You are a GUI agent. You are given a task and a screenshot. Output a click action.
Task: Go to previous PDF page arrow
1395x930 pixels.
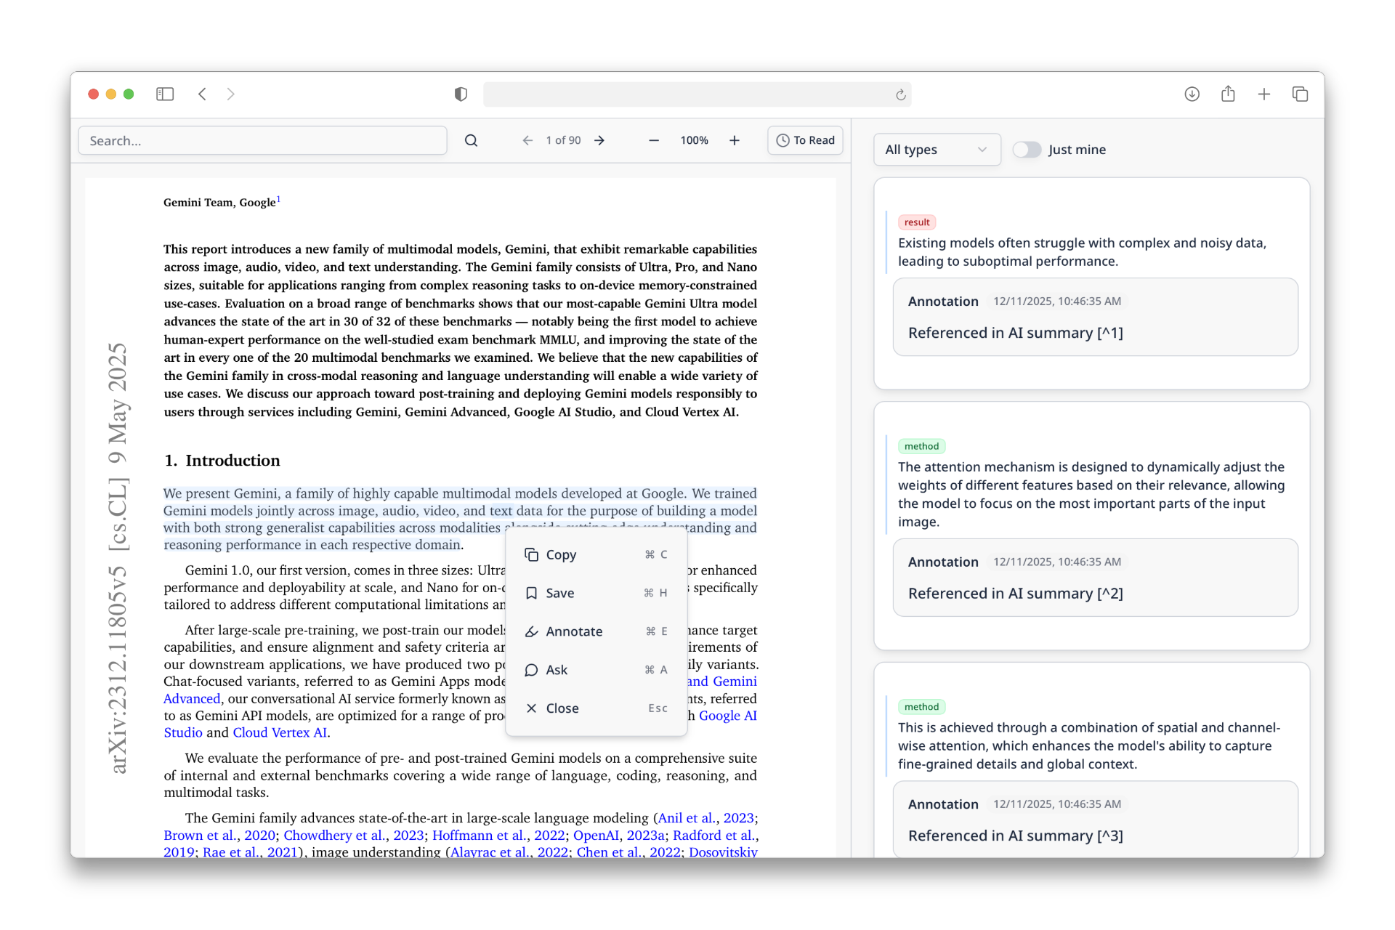click(x=527, y=140)
